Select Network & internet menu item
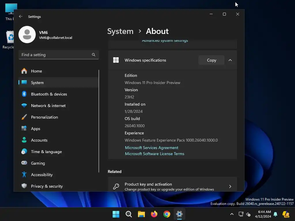Viewport: 295px width, 221px height. click(x=58, y=105)
